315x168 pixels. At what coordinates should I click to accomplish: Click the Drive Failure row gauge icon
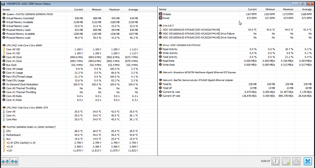pos(160,34)
